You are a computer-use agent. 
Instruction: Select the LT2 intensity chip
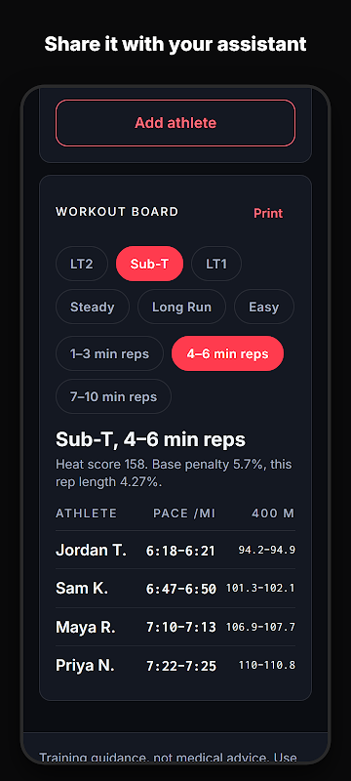click(x=82, y=264)
